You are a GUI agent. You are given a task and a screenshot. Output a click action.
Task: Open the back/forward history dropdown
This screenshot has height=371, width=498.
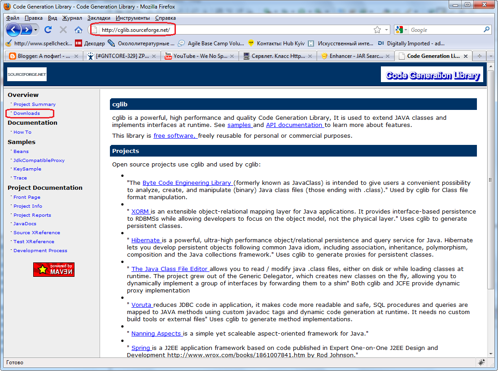pos(35,30)
